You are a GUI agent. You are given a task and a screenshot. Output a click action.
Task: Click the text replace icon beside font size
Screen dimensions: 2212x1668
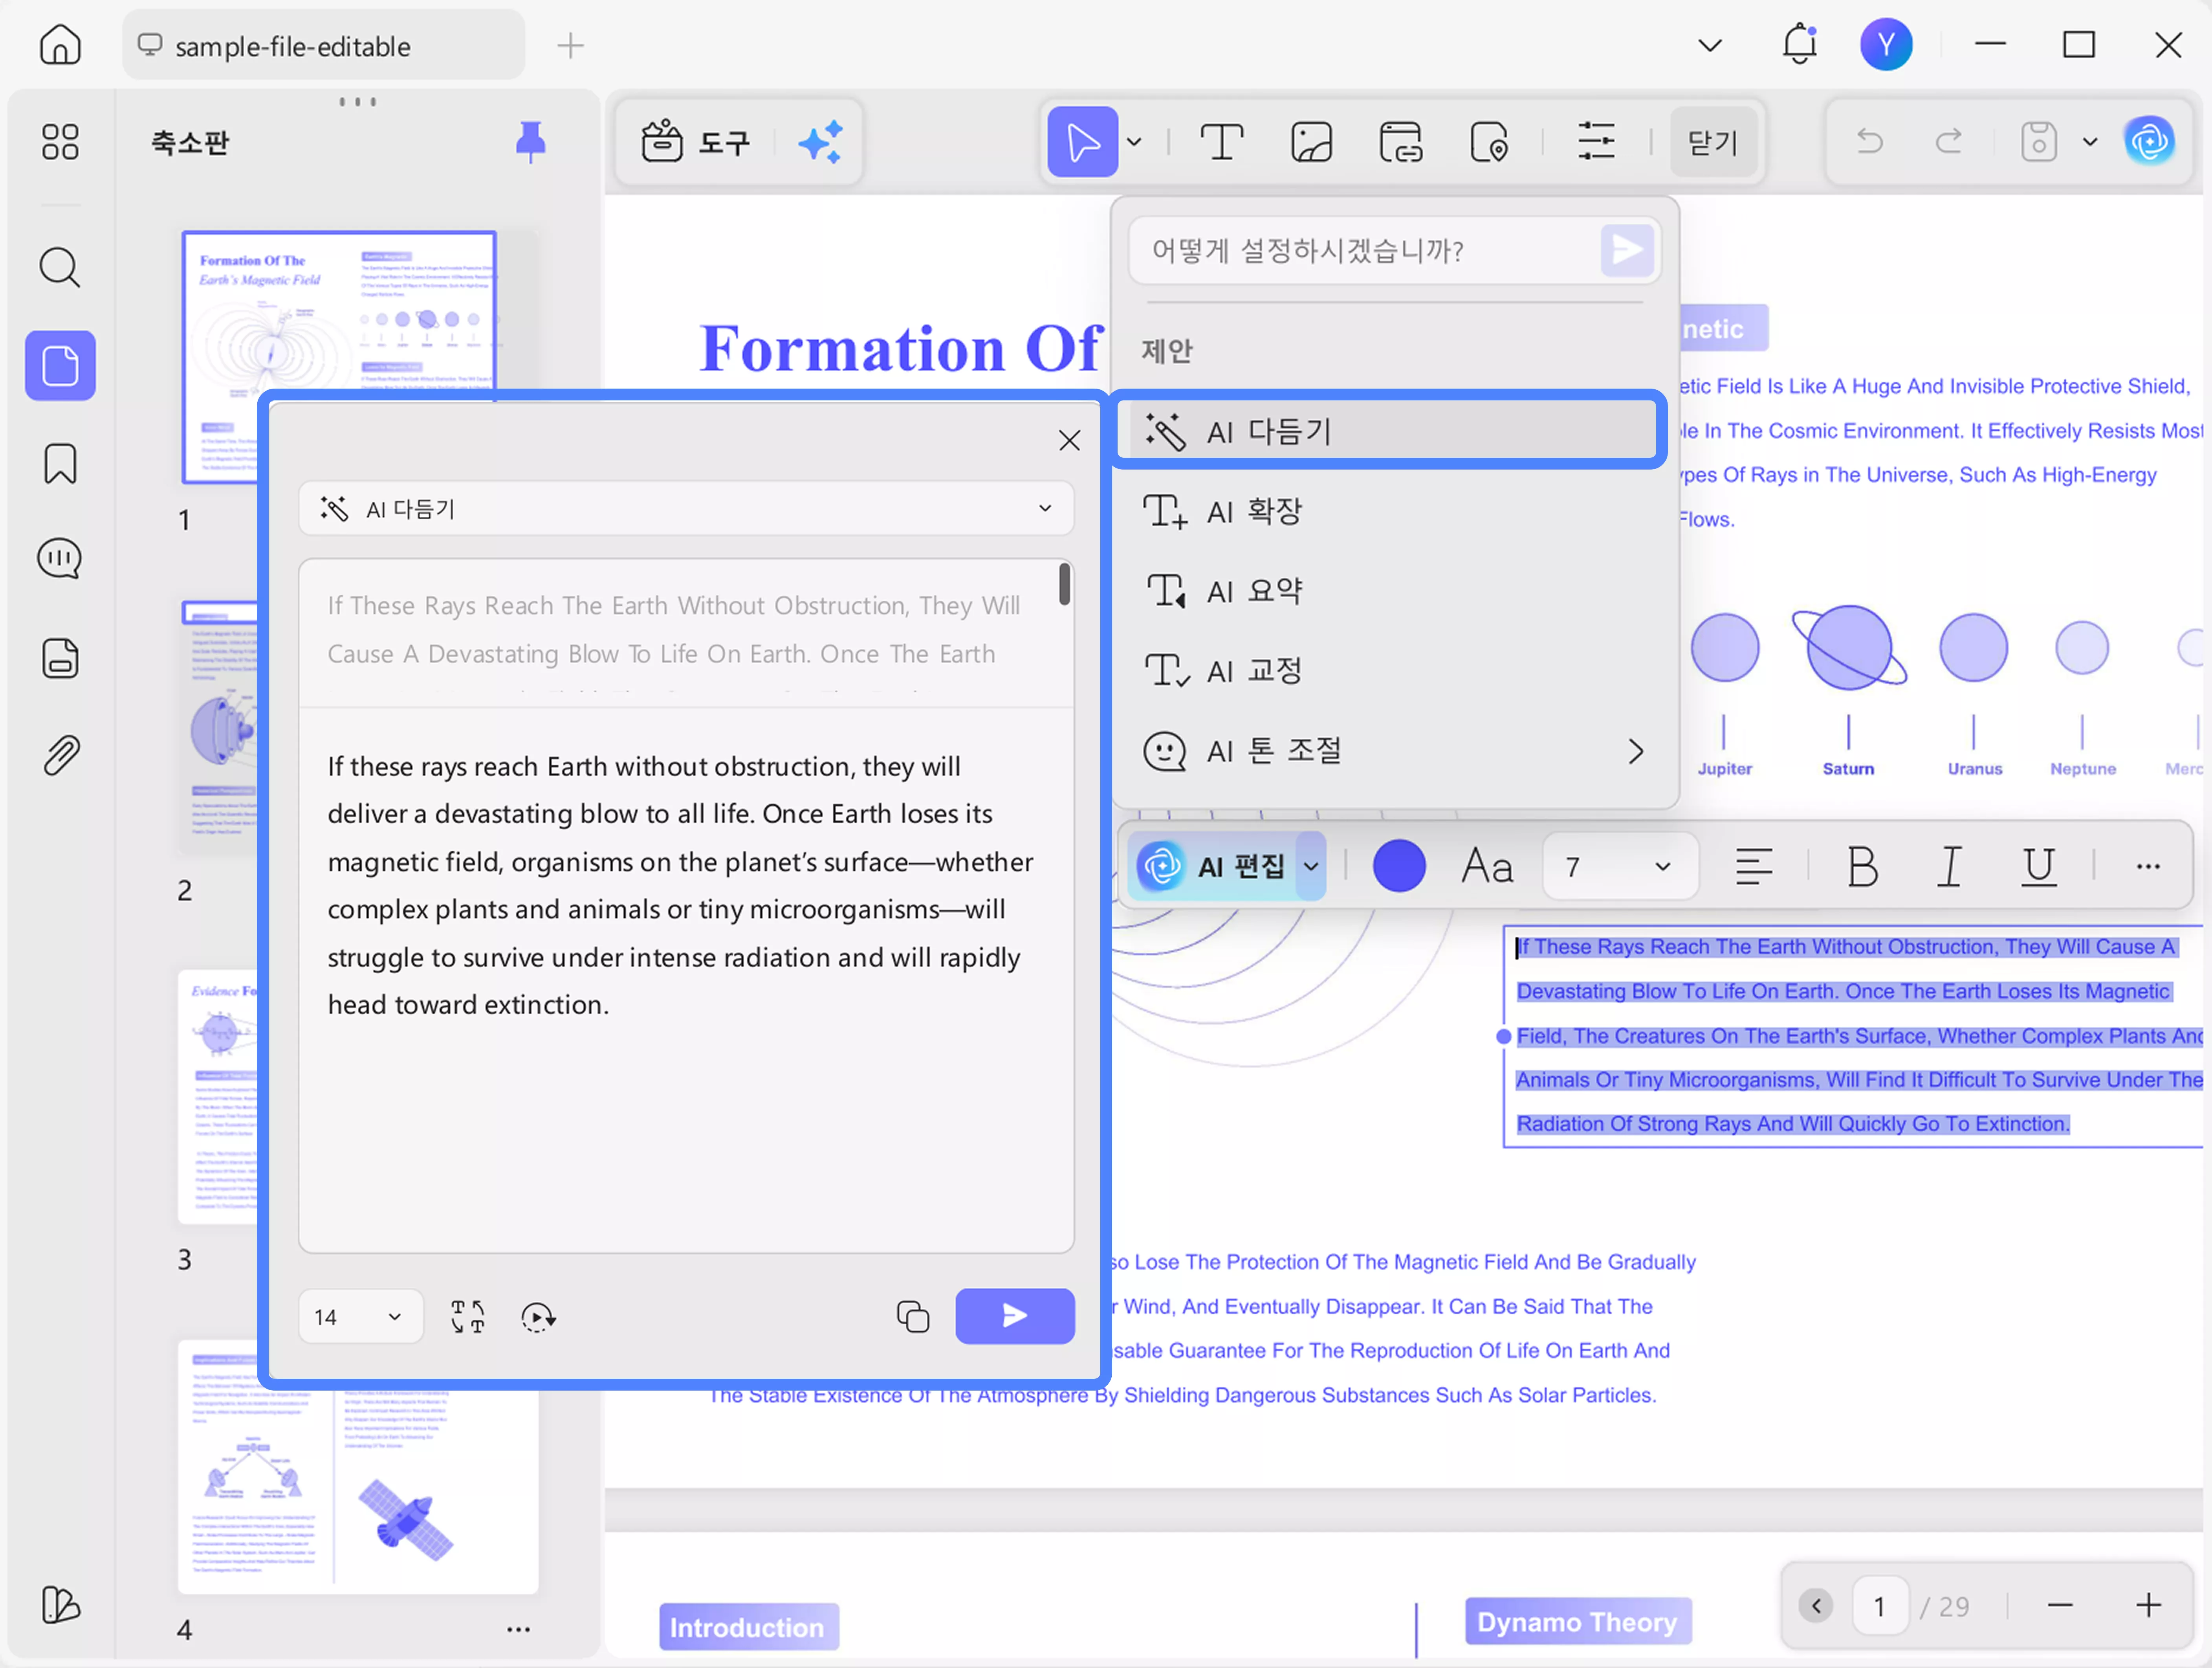(x=467, y=1317)
